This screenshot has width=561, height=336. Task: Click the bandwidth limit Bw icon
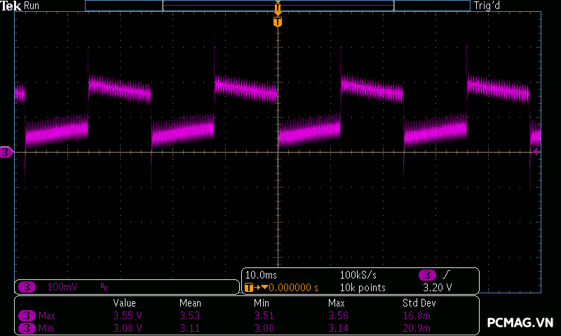click(x=104, y=287)
